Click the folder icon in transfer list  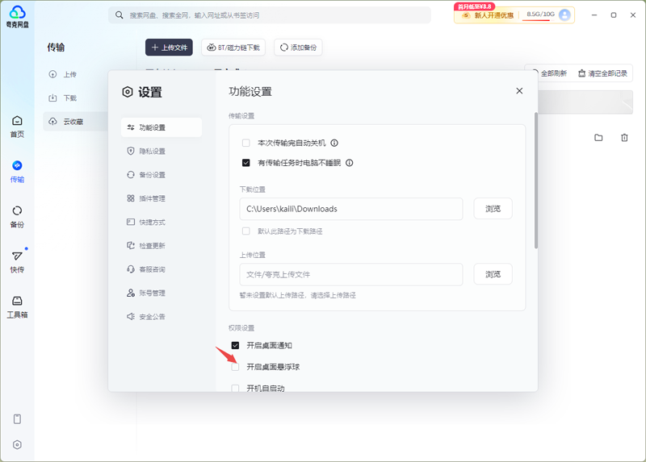coord(598,138)
